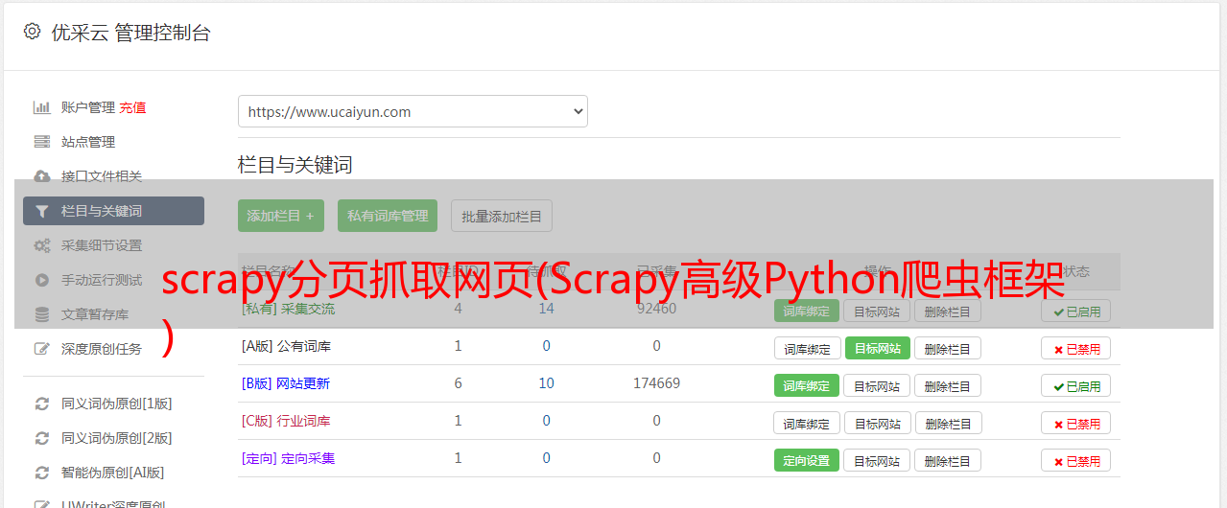Click 定向设置 in the 定向采集 row
Screen dimensions: 1227x508
pyautogui.click(x=807, y=460)
